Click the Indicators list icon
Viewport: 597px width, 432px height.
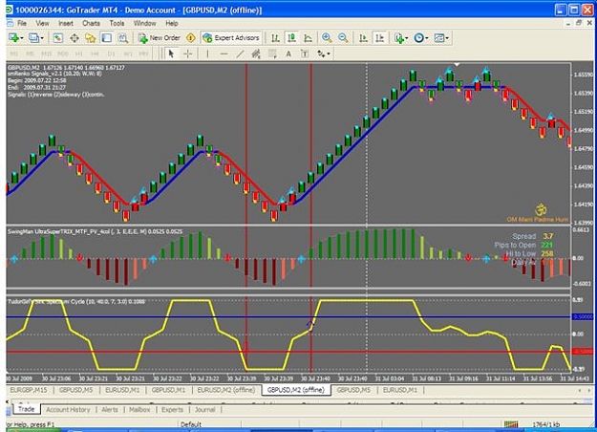[398, 37]
